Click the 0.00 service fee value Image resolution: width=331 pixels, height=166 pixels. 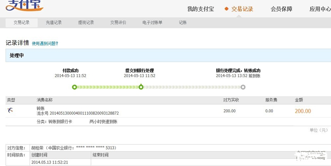(x=269, y=111)
